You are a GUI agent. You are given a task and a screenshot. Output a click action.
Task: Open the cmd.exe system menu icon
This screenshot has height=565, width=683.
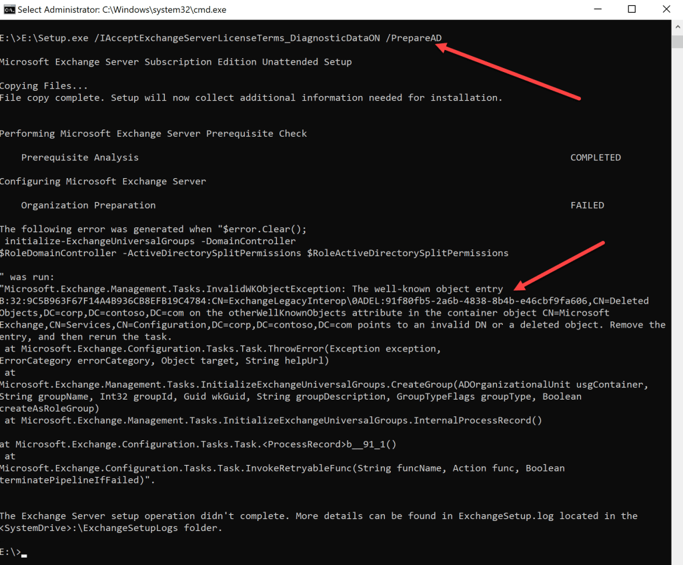(8, 9)
